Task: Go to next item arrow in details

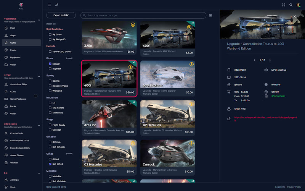Action: (x=270, y=60)
